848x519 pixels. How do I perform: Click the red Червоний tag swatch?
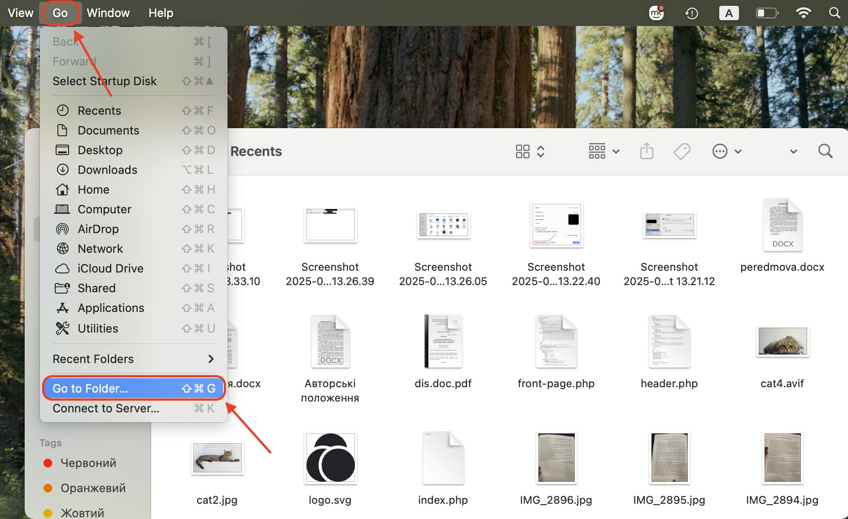[48, 463]
